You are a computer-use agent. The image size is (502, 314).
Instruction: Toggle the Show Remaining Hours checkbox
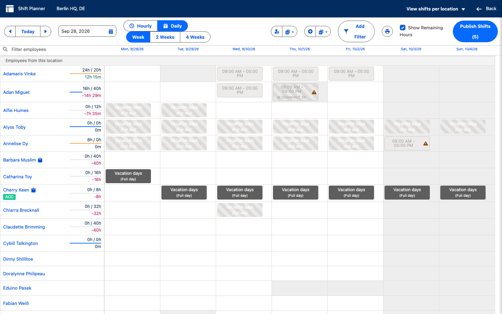403,28
